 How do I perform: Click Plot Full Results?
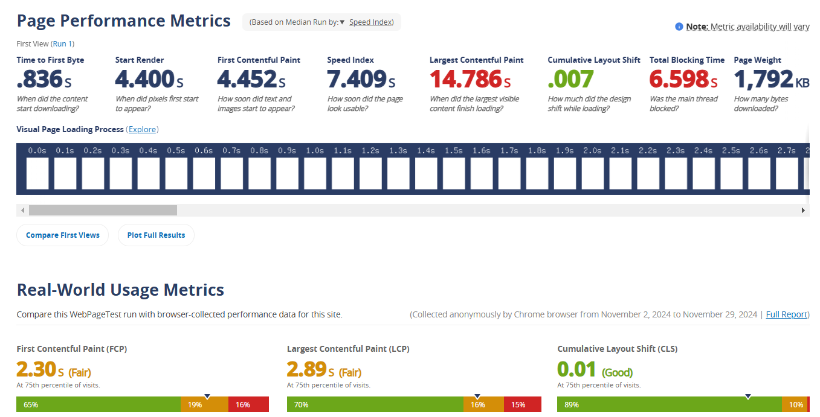tap(156, 235)
